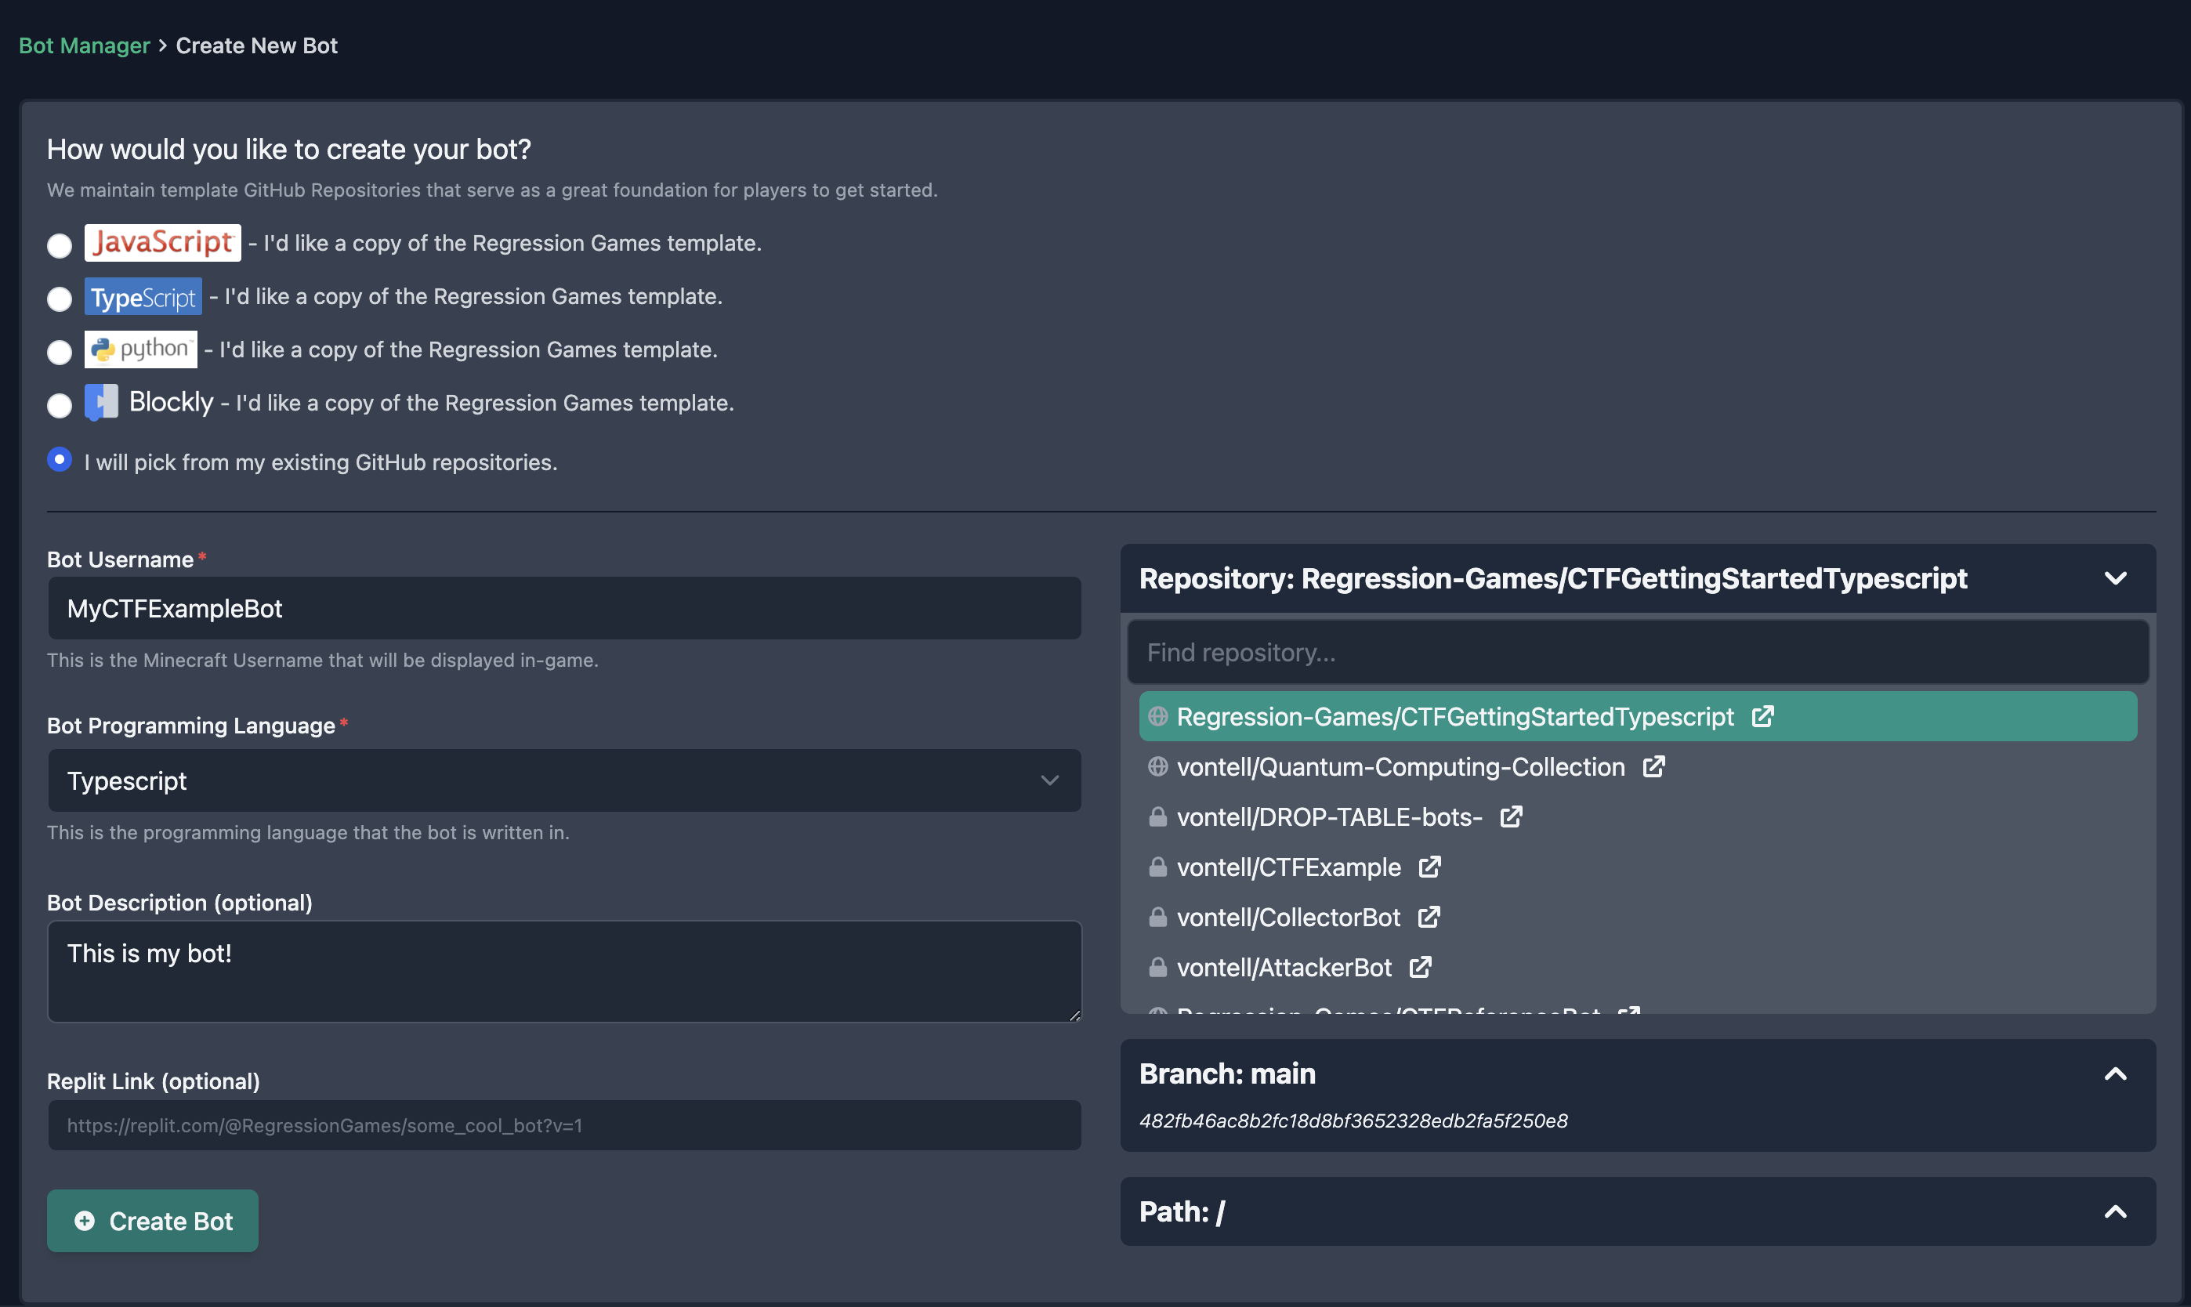The width and height of the screenshot is (2191, 1307).
Task: Choose the existing GitHub repositories radio option
Action: coord(59,459)
